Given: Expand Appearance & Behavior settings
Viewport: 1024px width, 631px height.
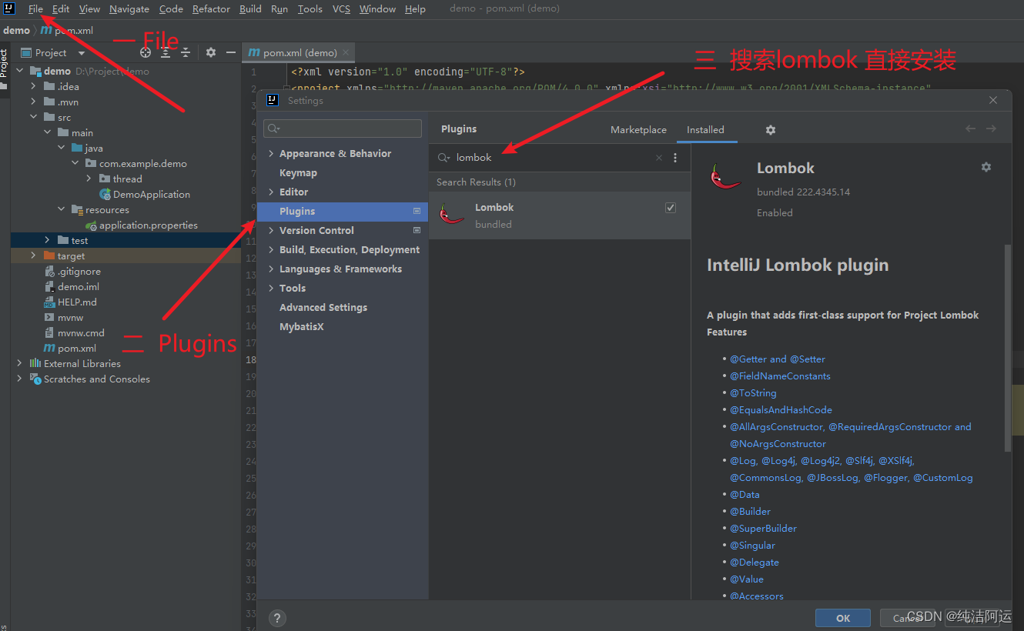Looking at the screenshot, I should 271,154.
